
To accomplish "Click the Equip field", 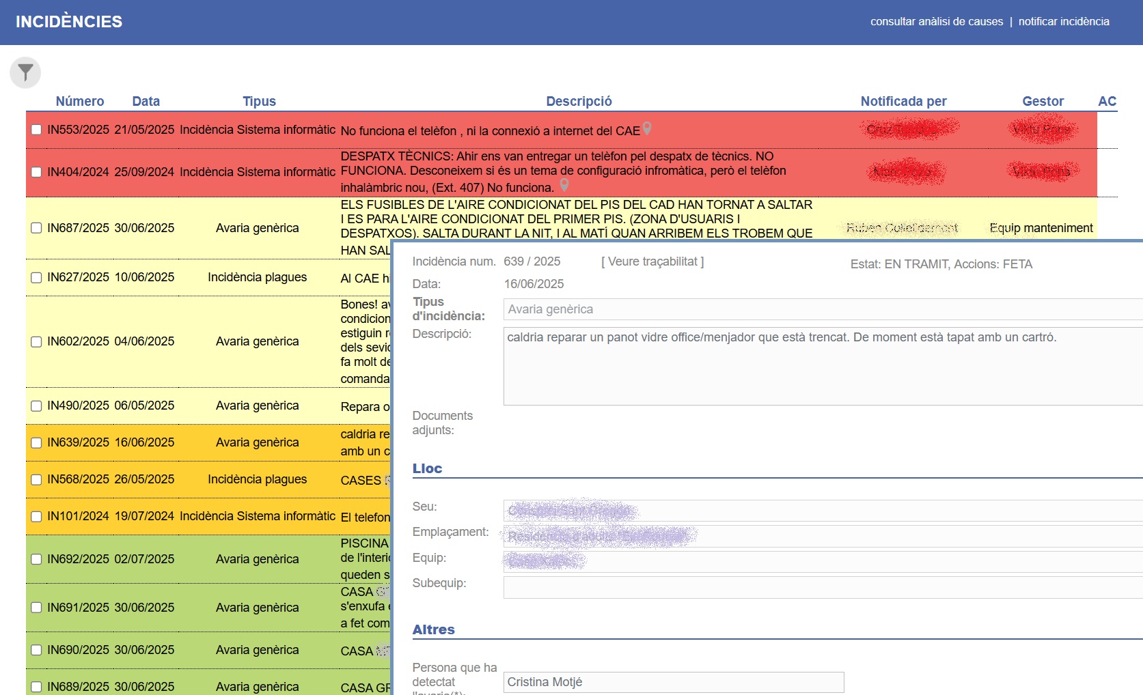I will (823, 561).
